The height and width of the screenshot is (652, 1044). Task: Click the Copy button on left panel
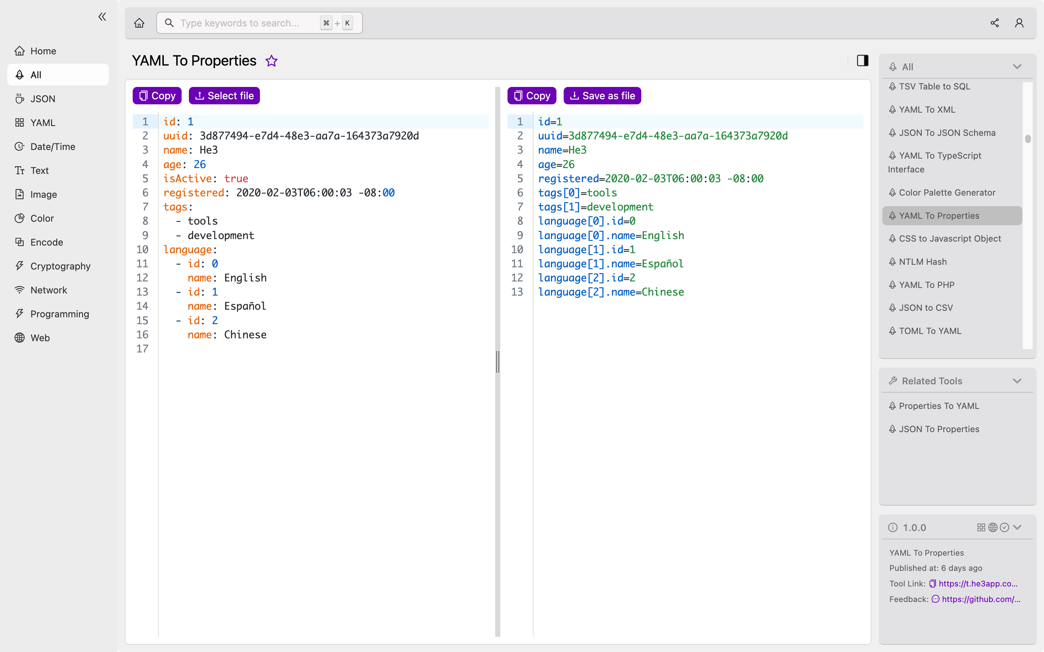[x=158, y=95]
